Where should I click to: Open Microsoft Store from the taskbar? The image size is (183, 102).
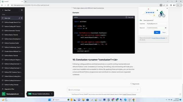pyautogui.click(x=87, y=100)
